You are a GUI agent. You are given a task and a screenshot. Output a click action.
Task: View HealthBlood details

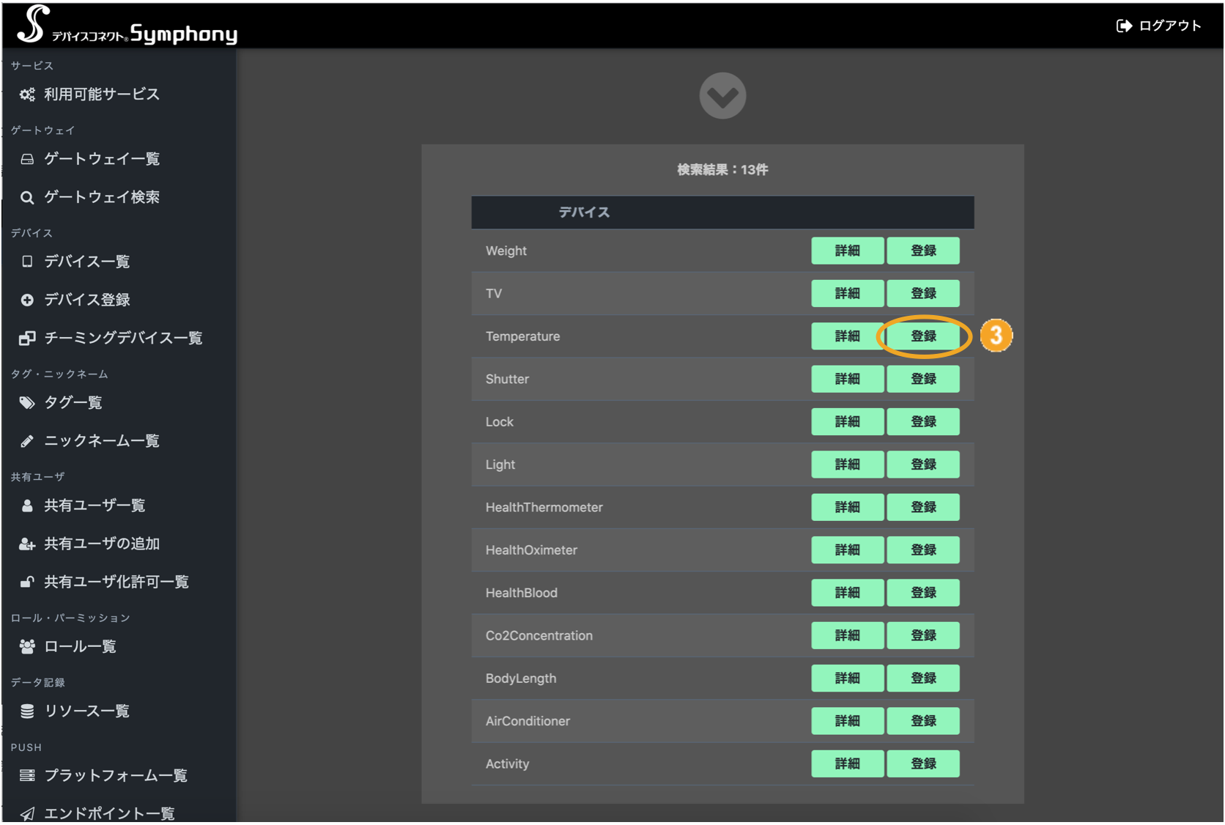coord(847,593)
